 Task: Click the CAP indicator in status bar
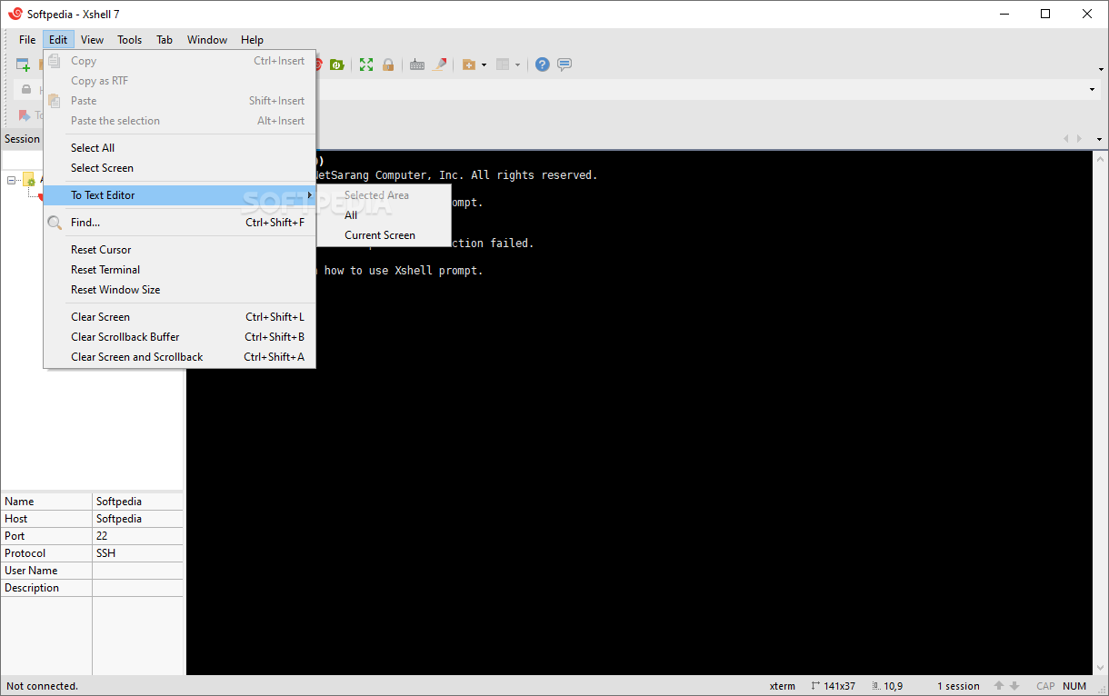click(x=1045, y=686)
